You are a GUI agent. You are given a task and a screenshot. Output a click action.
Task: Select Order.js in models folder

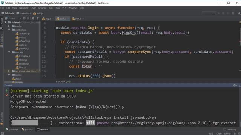[x=21, y=60]
